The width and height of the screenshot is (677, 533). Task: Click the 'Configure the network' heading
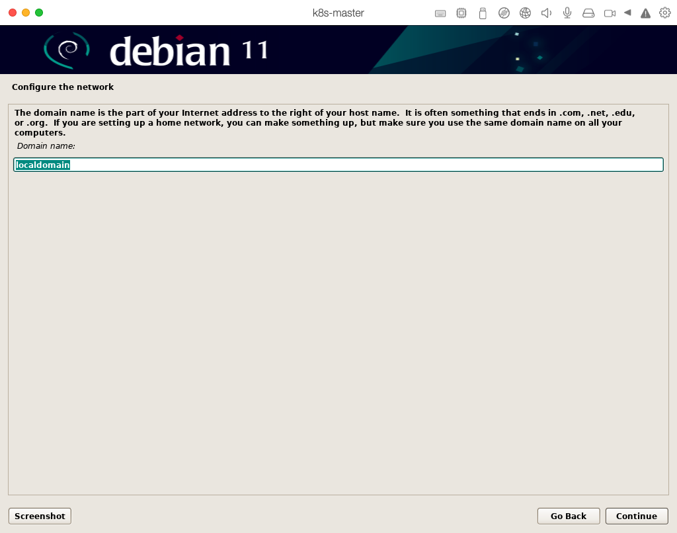tap(63, 87)
